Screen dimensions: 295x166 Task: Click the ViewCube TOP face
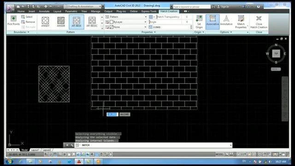[276, 53]
